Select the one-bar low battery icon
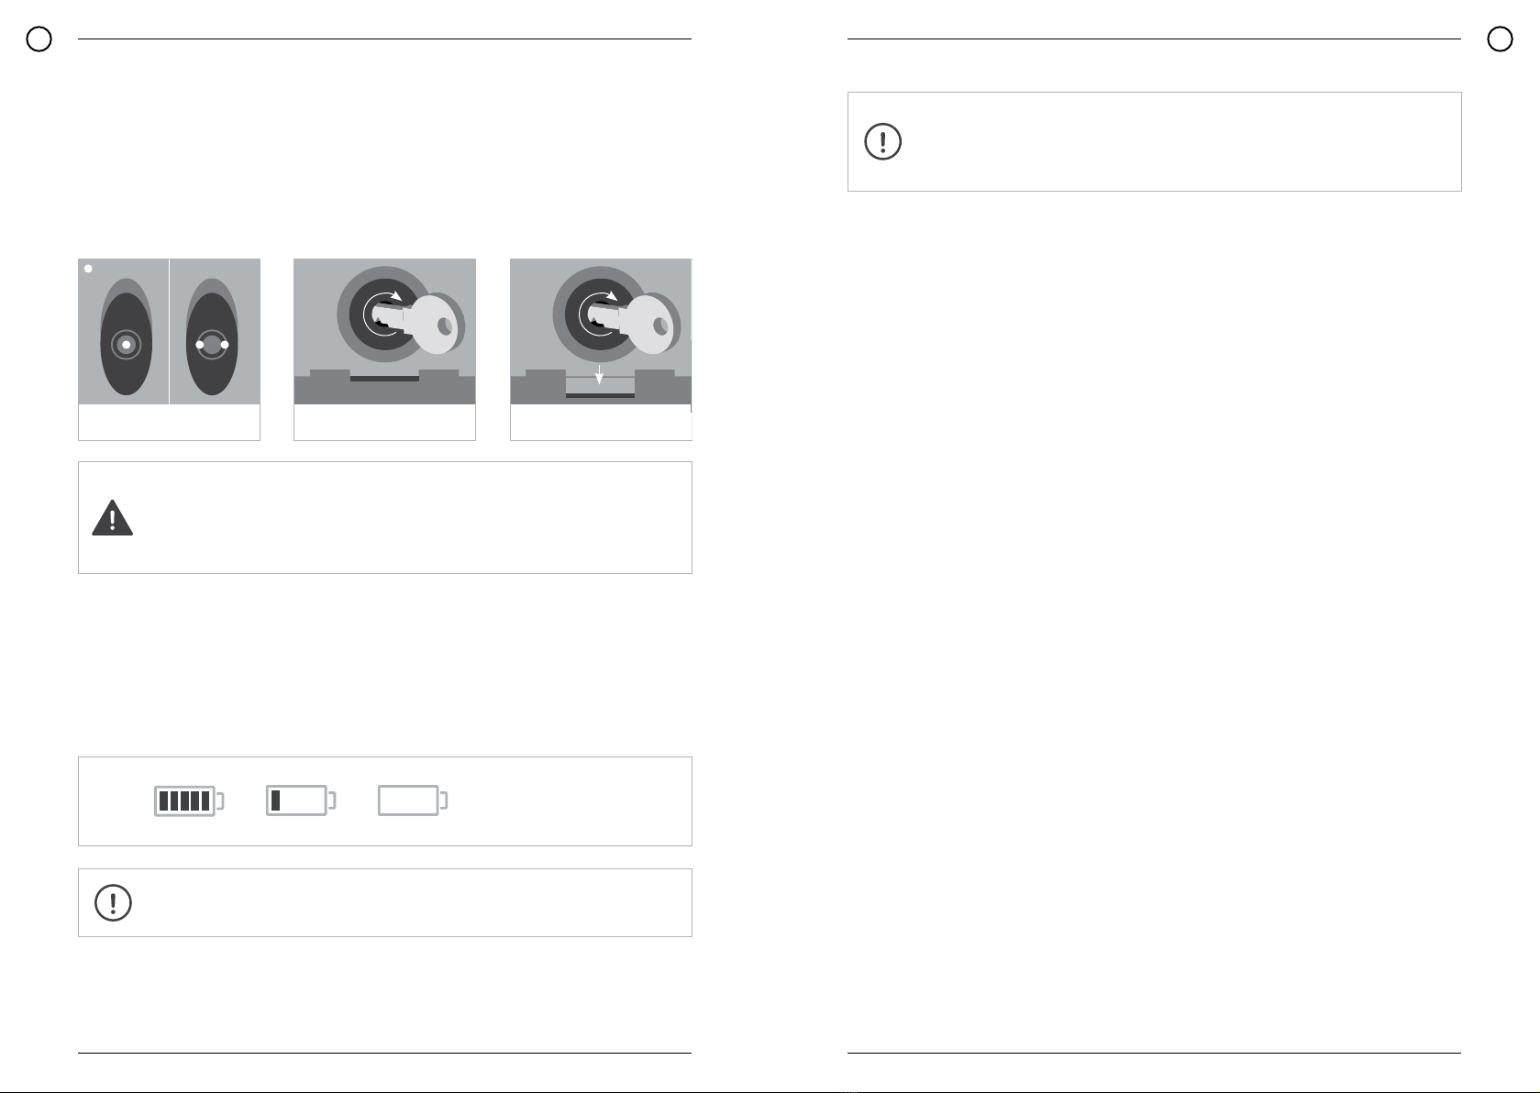This screenshot has height=1093, width=1540. click(x=301, y=800)
